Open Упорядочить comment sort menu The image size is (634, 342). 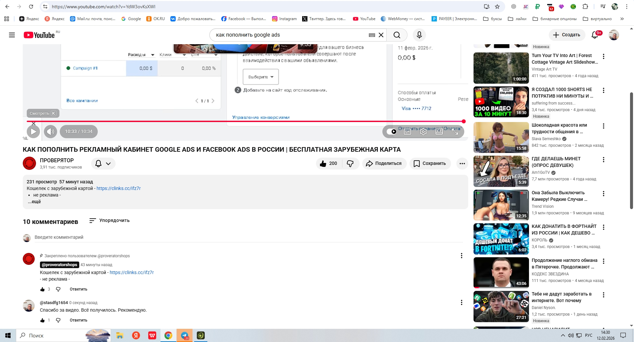[110, 220]
